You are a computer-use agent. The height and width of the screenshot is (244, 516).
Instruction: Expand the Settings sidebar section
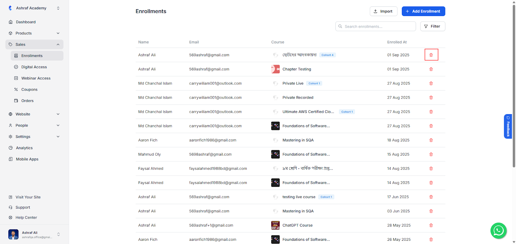click(58, 137)
